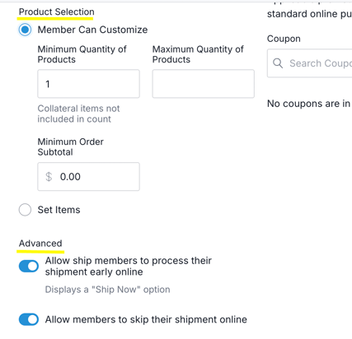Click the Displays a Ship Now option hint
Image resolution: width=352 pixels, height=339 pixels.
click(108, 290)
